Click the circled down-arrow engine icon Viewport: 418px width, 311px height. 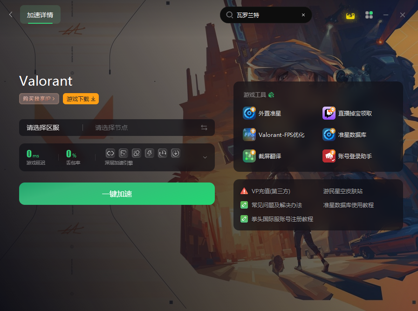tap(175, 153)
